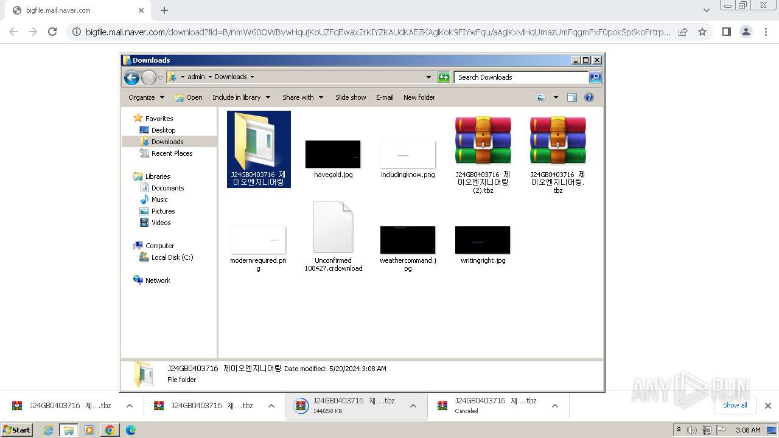
Task: Click Chrome back arrow button
Action: coord(13,32)
